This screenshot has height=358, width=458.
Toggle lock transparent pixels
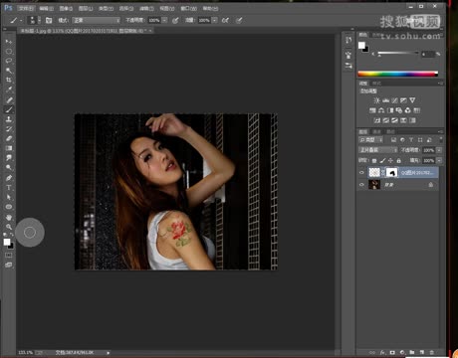374,160
